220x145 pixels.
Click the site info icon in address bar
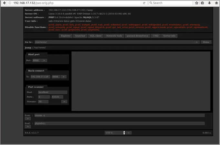[10, 3]
